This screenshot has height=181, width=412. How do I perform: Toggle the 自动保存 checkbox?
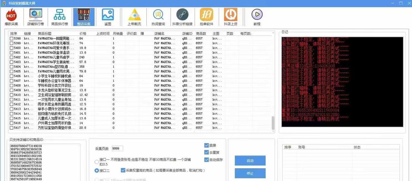coord(206,160)
